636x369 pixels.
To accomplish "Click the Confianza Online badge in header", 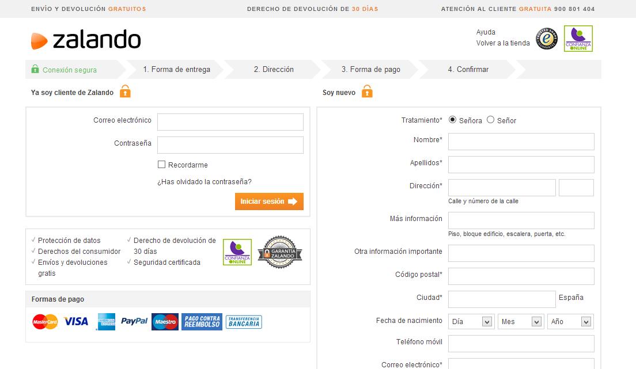I will (578, 39).
